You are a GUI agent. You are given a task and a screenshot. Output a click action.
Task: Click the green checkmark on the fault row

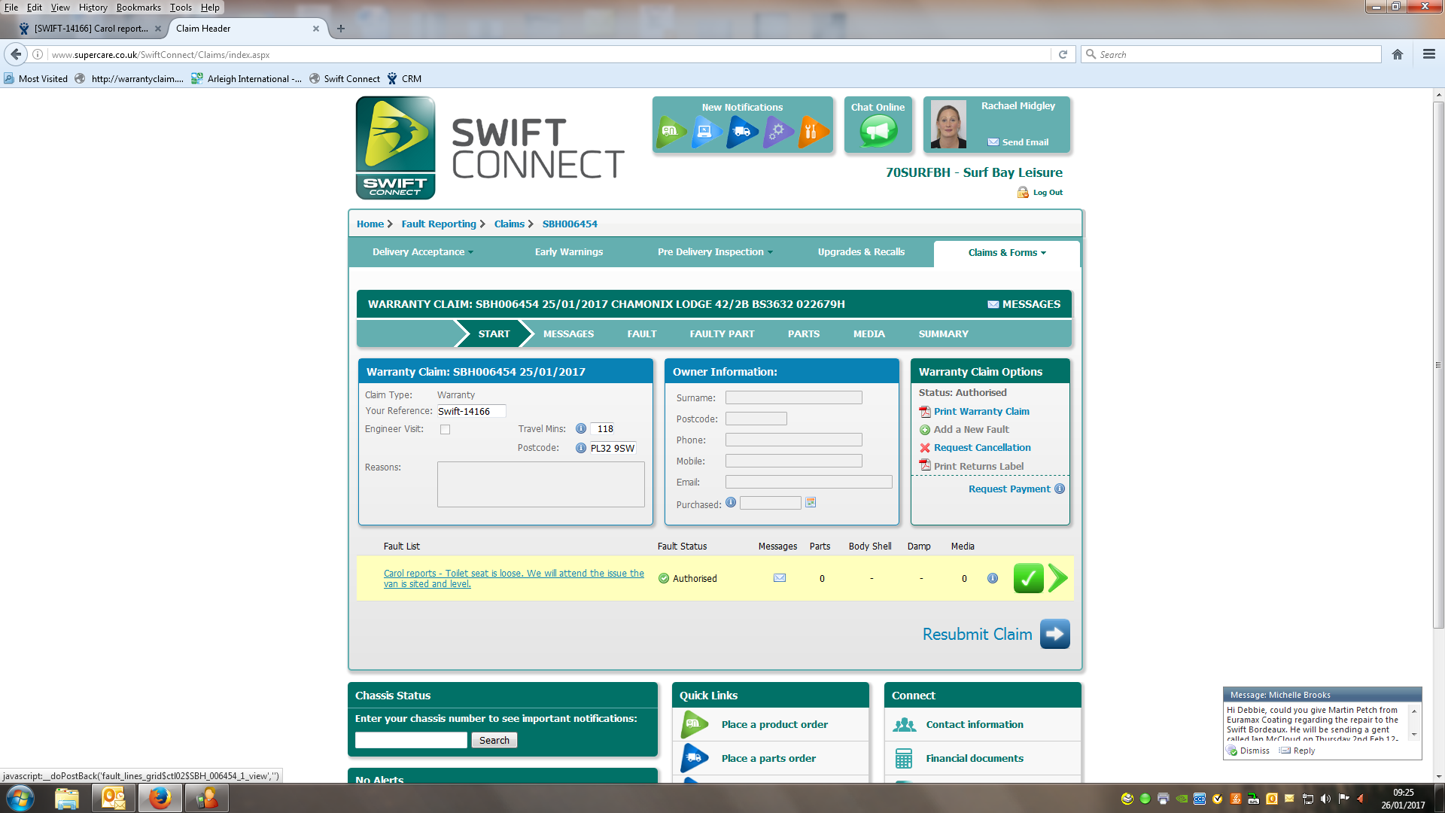click(1028, 578)
